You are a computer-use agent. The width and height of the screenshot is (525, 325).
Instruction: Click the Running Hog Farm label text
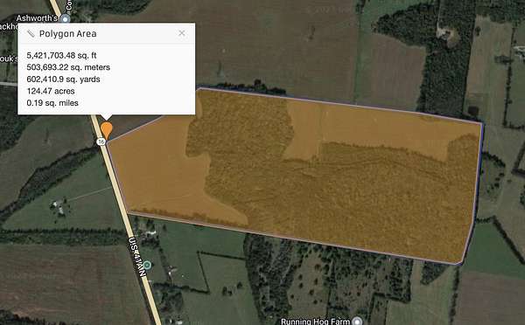(315, 322)
